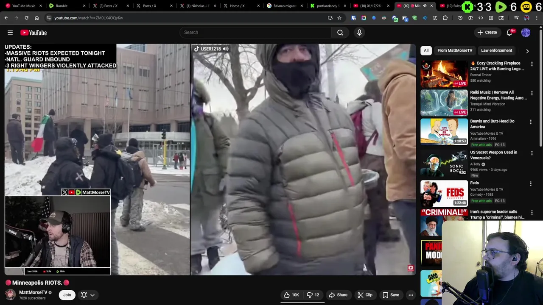Screen dimensions: 543x305
Task: Open options menu for Feds movie
Action: 531,183
